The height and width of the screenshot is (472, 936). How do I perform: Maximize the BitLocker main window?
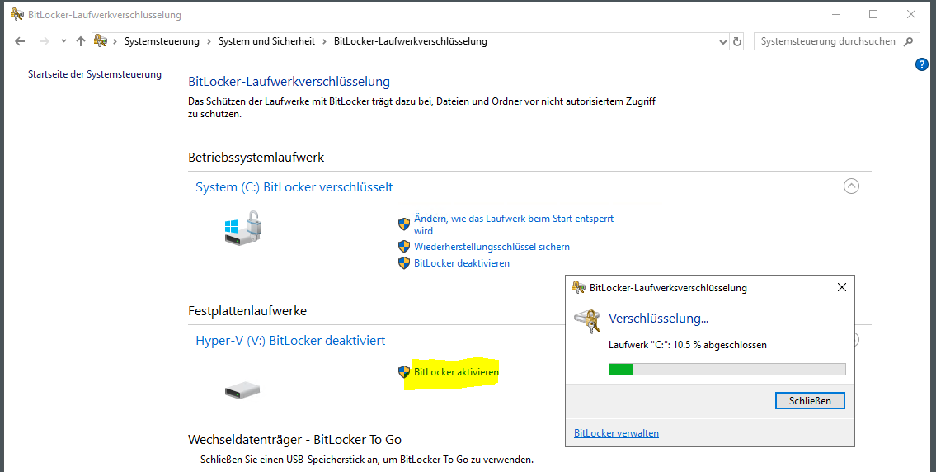[873, 14]
